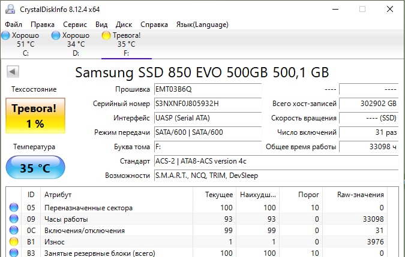This screenshot has height=257, width=405.
Task: Select the Часы работы row
Action: click(196, 219)
